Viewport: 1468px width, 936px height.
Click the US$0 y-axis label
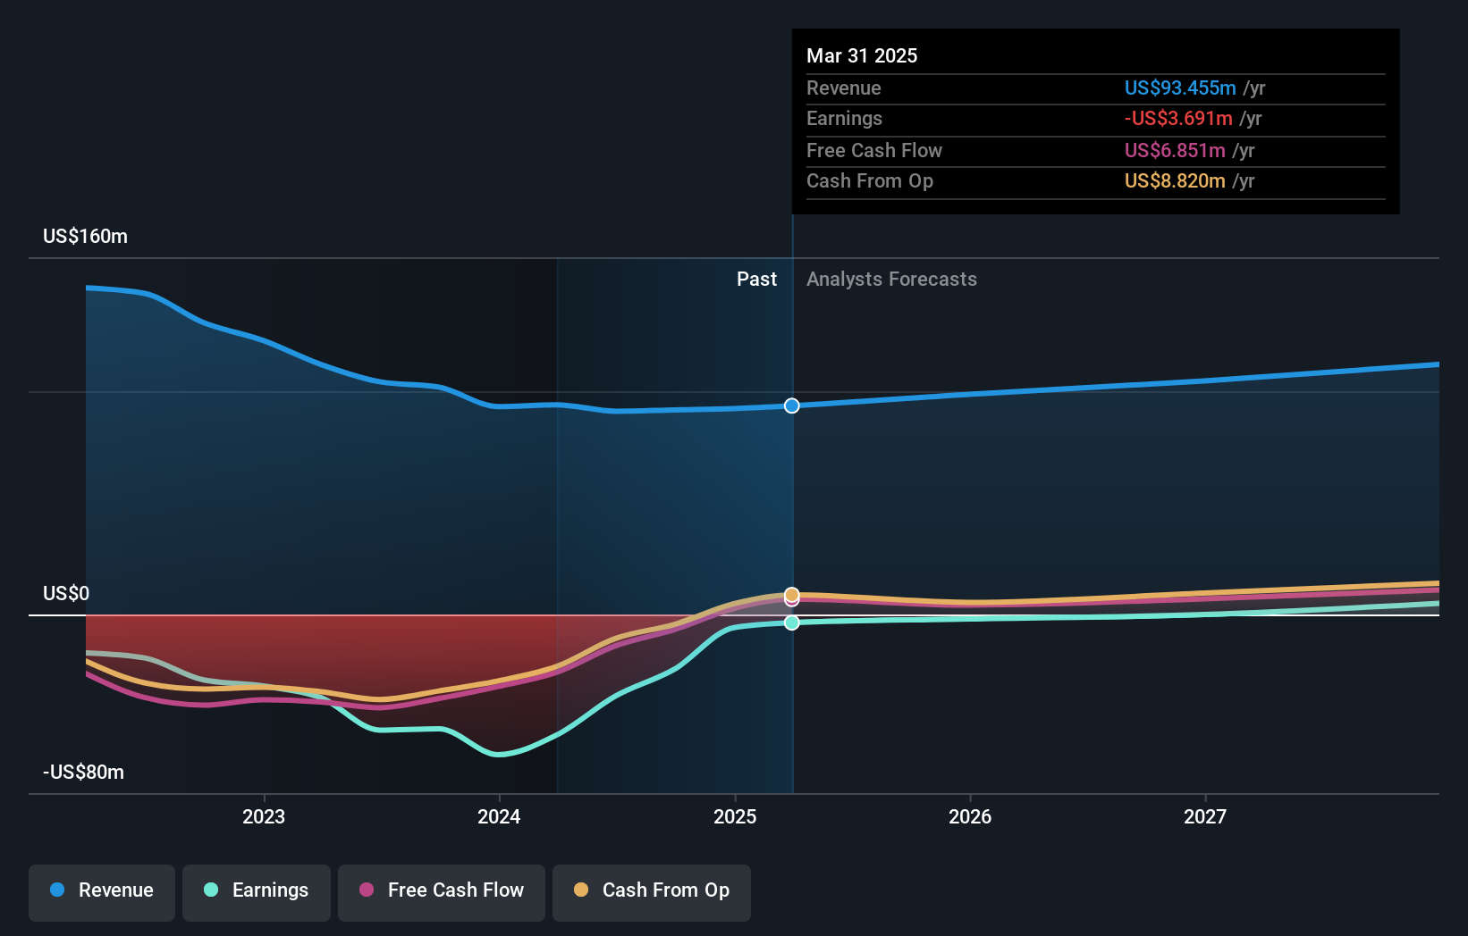[x=66, y=594]
